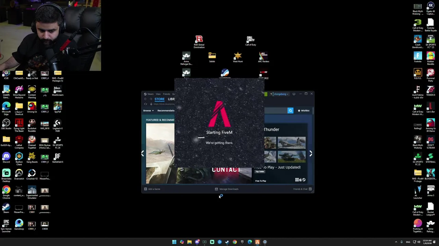The height and width of the screenshot is (246, 439).
Task: Open the Wishlist button in Steam store
Action: point(304,110)
